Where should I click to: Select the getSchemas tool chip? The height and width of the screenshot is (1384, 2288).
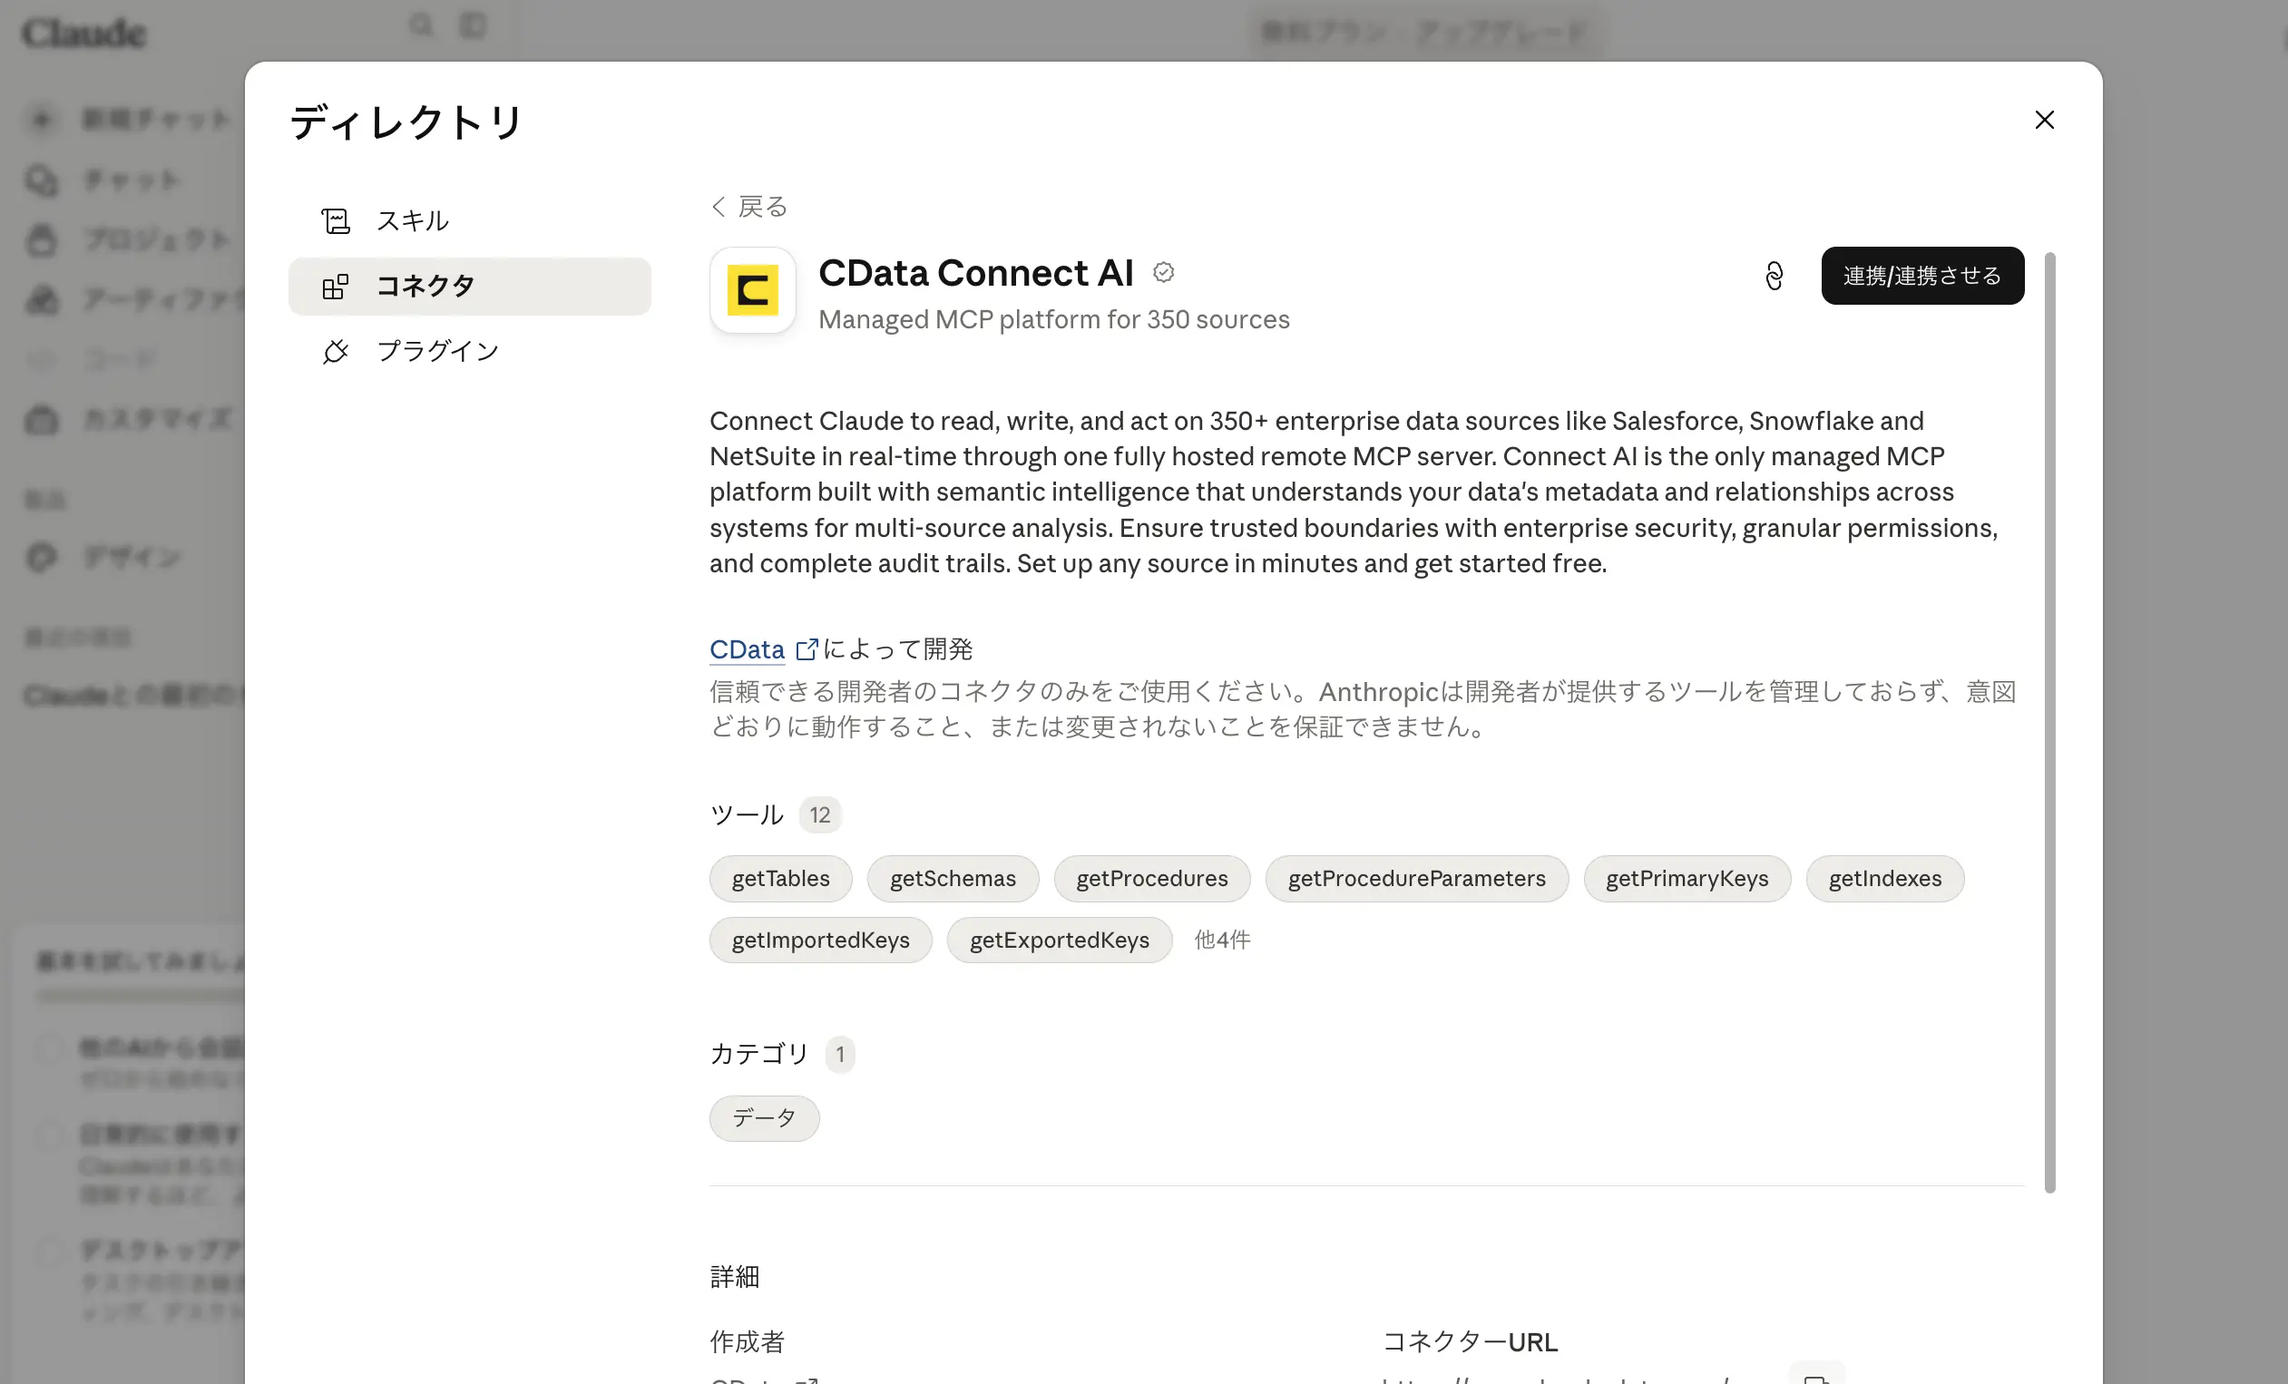[953, 878]
